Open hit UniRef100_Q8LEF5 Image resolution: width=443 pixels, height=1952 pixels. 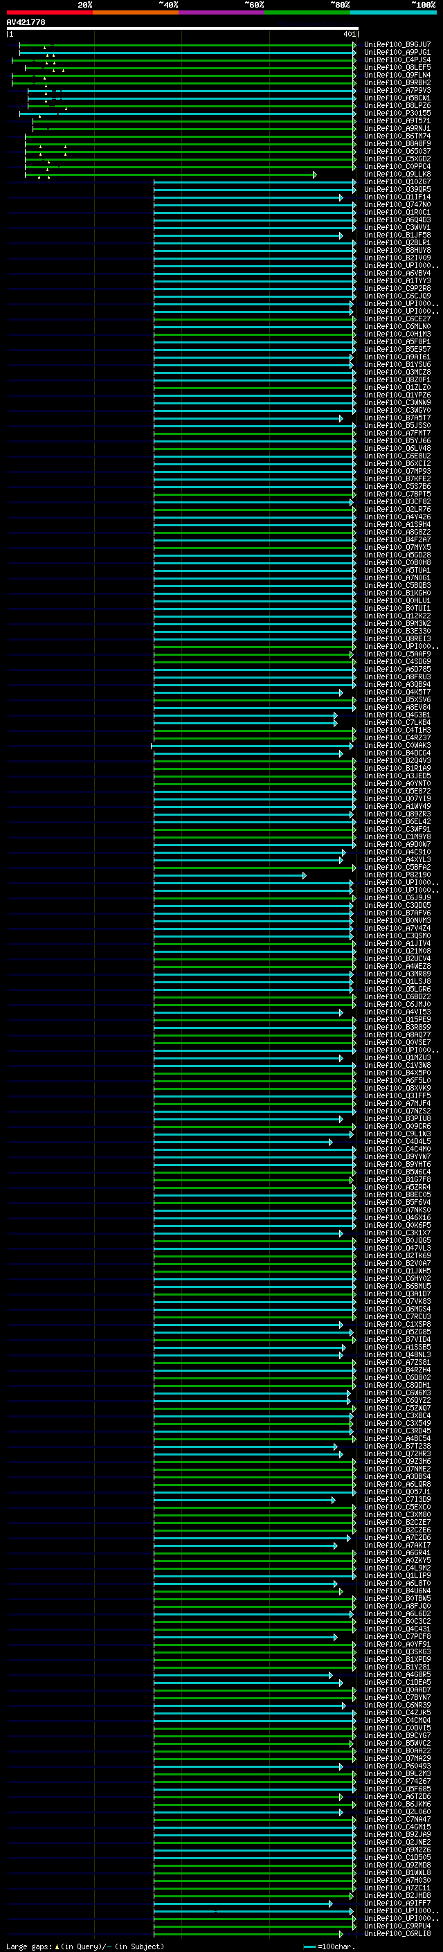pyautogui.click(x=397, y=67)
